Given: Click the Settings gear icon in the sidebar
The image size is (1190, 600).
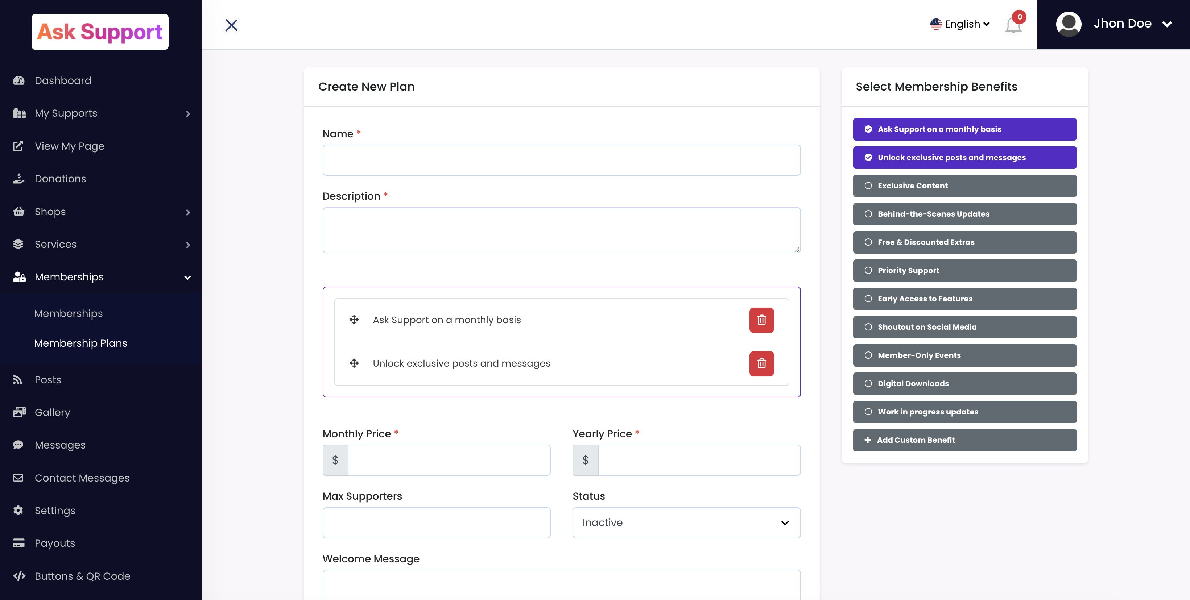Looking at the screenshot, I should [x=18, y=511].
